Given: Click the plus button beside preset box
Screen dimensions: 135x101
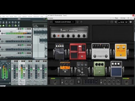Looking at the screenshot, I should (x=113, y=18).
